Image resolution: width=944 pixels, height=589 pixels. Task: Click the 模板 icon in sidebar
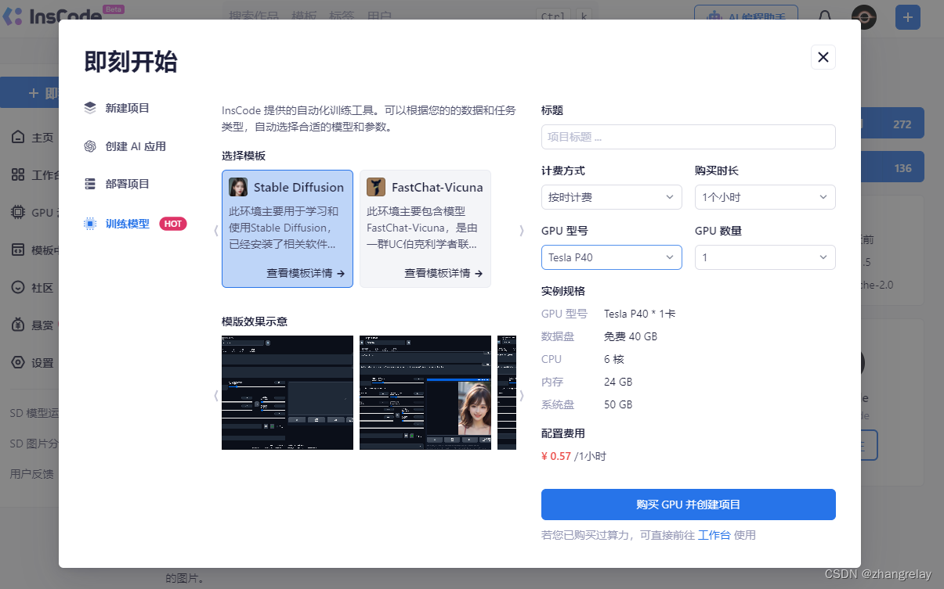(x=18, y=250)
